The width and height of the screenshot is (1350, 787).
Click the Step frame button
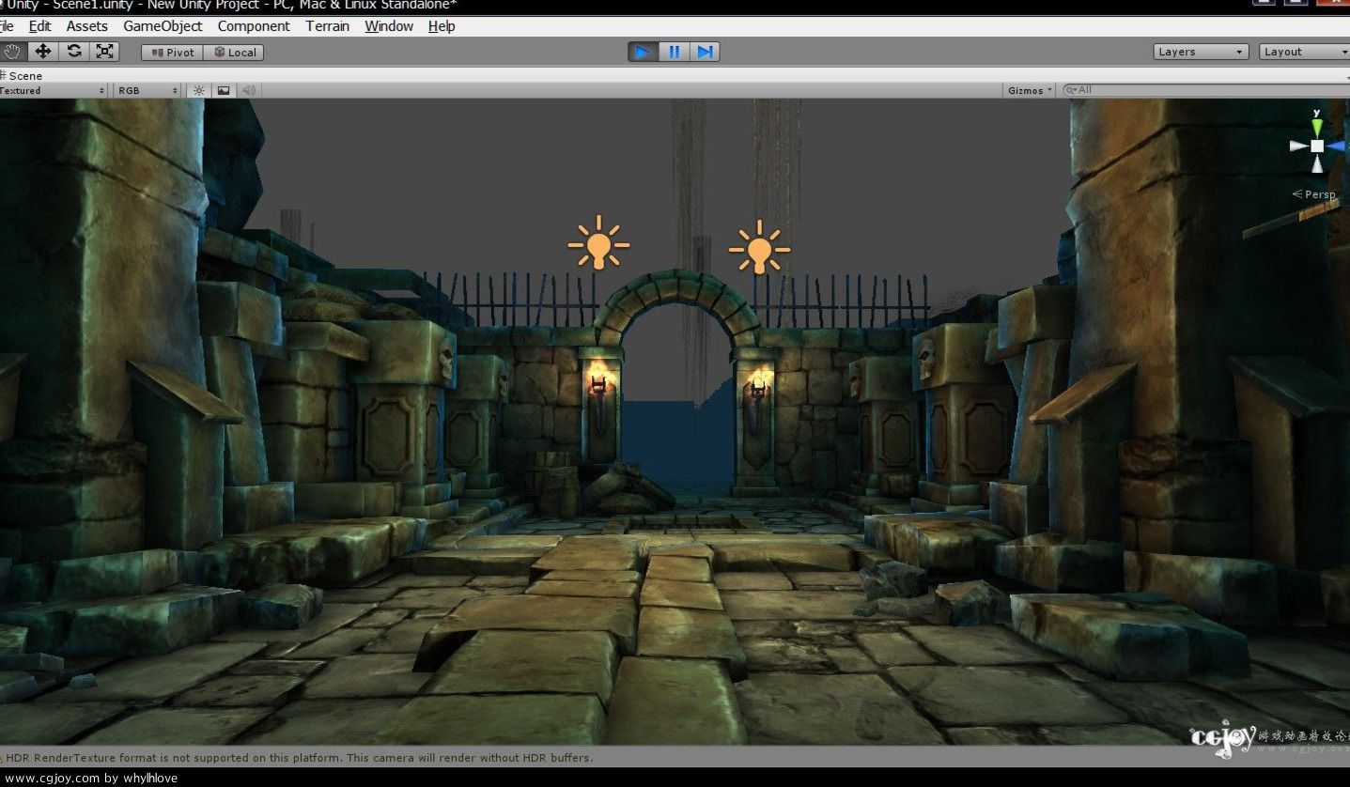(x=705, y=52)
